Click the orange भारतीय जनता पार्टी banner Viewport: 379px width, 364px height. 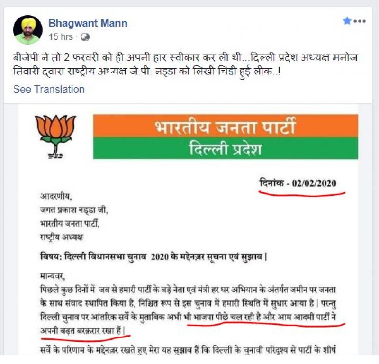click(x=226, y=126)
